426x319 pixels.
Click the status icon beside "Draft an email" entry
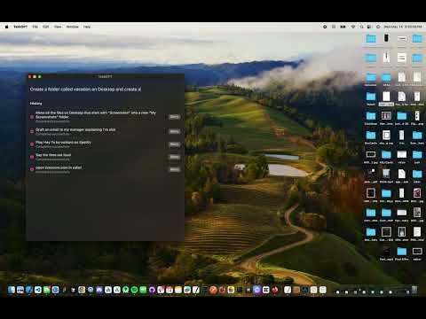[x=32, y=131]
